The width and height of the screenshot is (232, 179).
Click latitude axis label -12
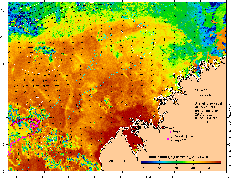click(x=3, y=10)
